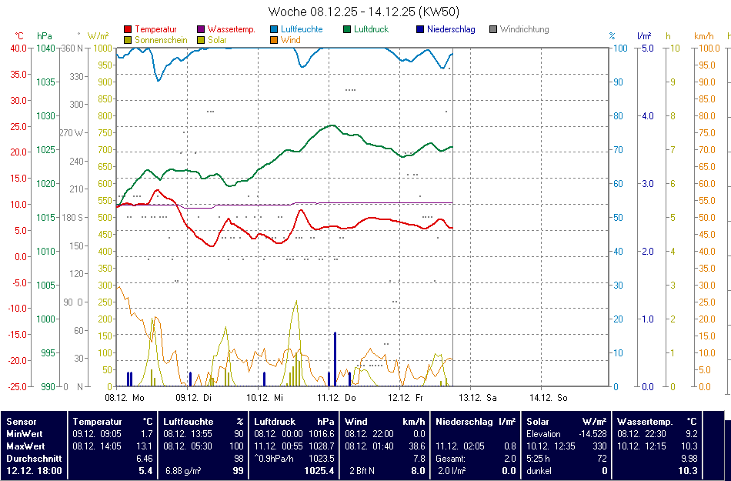Image resolution: width=731 pixels, height=481 pixels.
Task: Click the orange Wind legend square
Action: click(x=275, y=40)
